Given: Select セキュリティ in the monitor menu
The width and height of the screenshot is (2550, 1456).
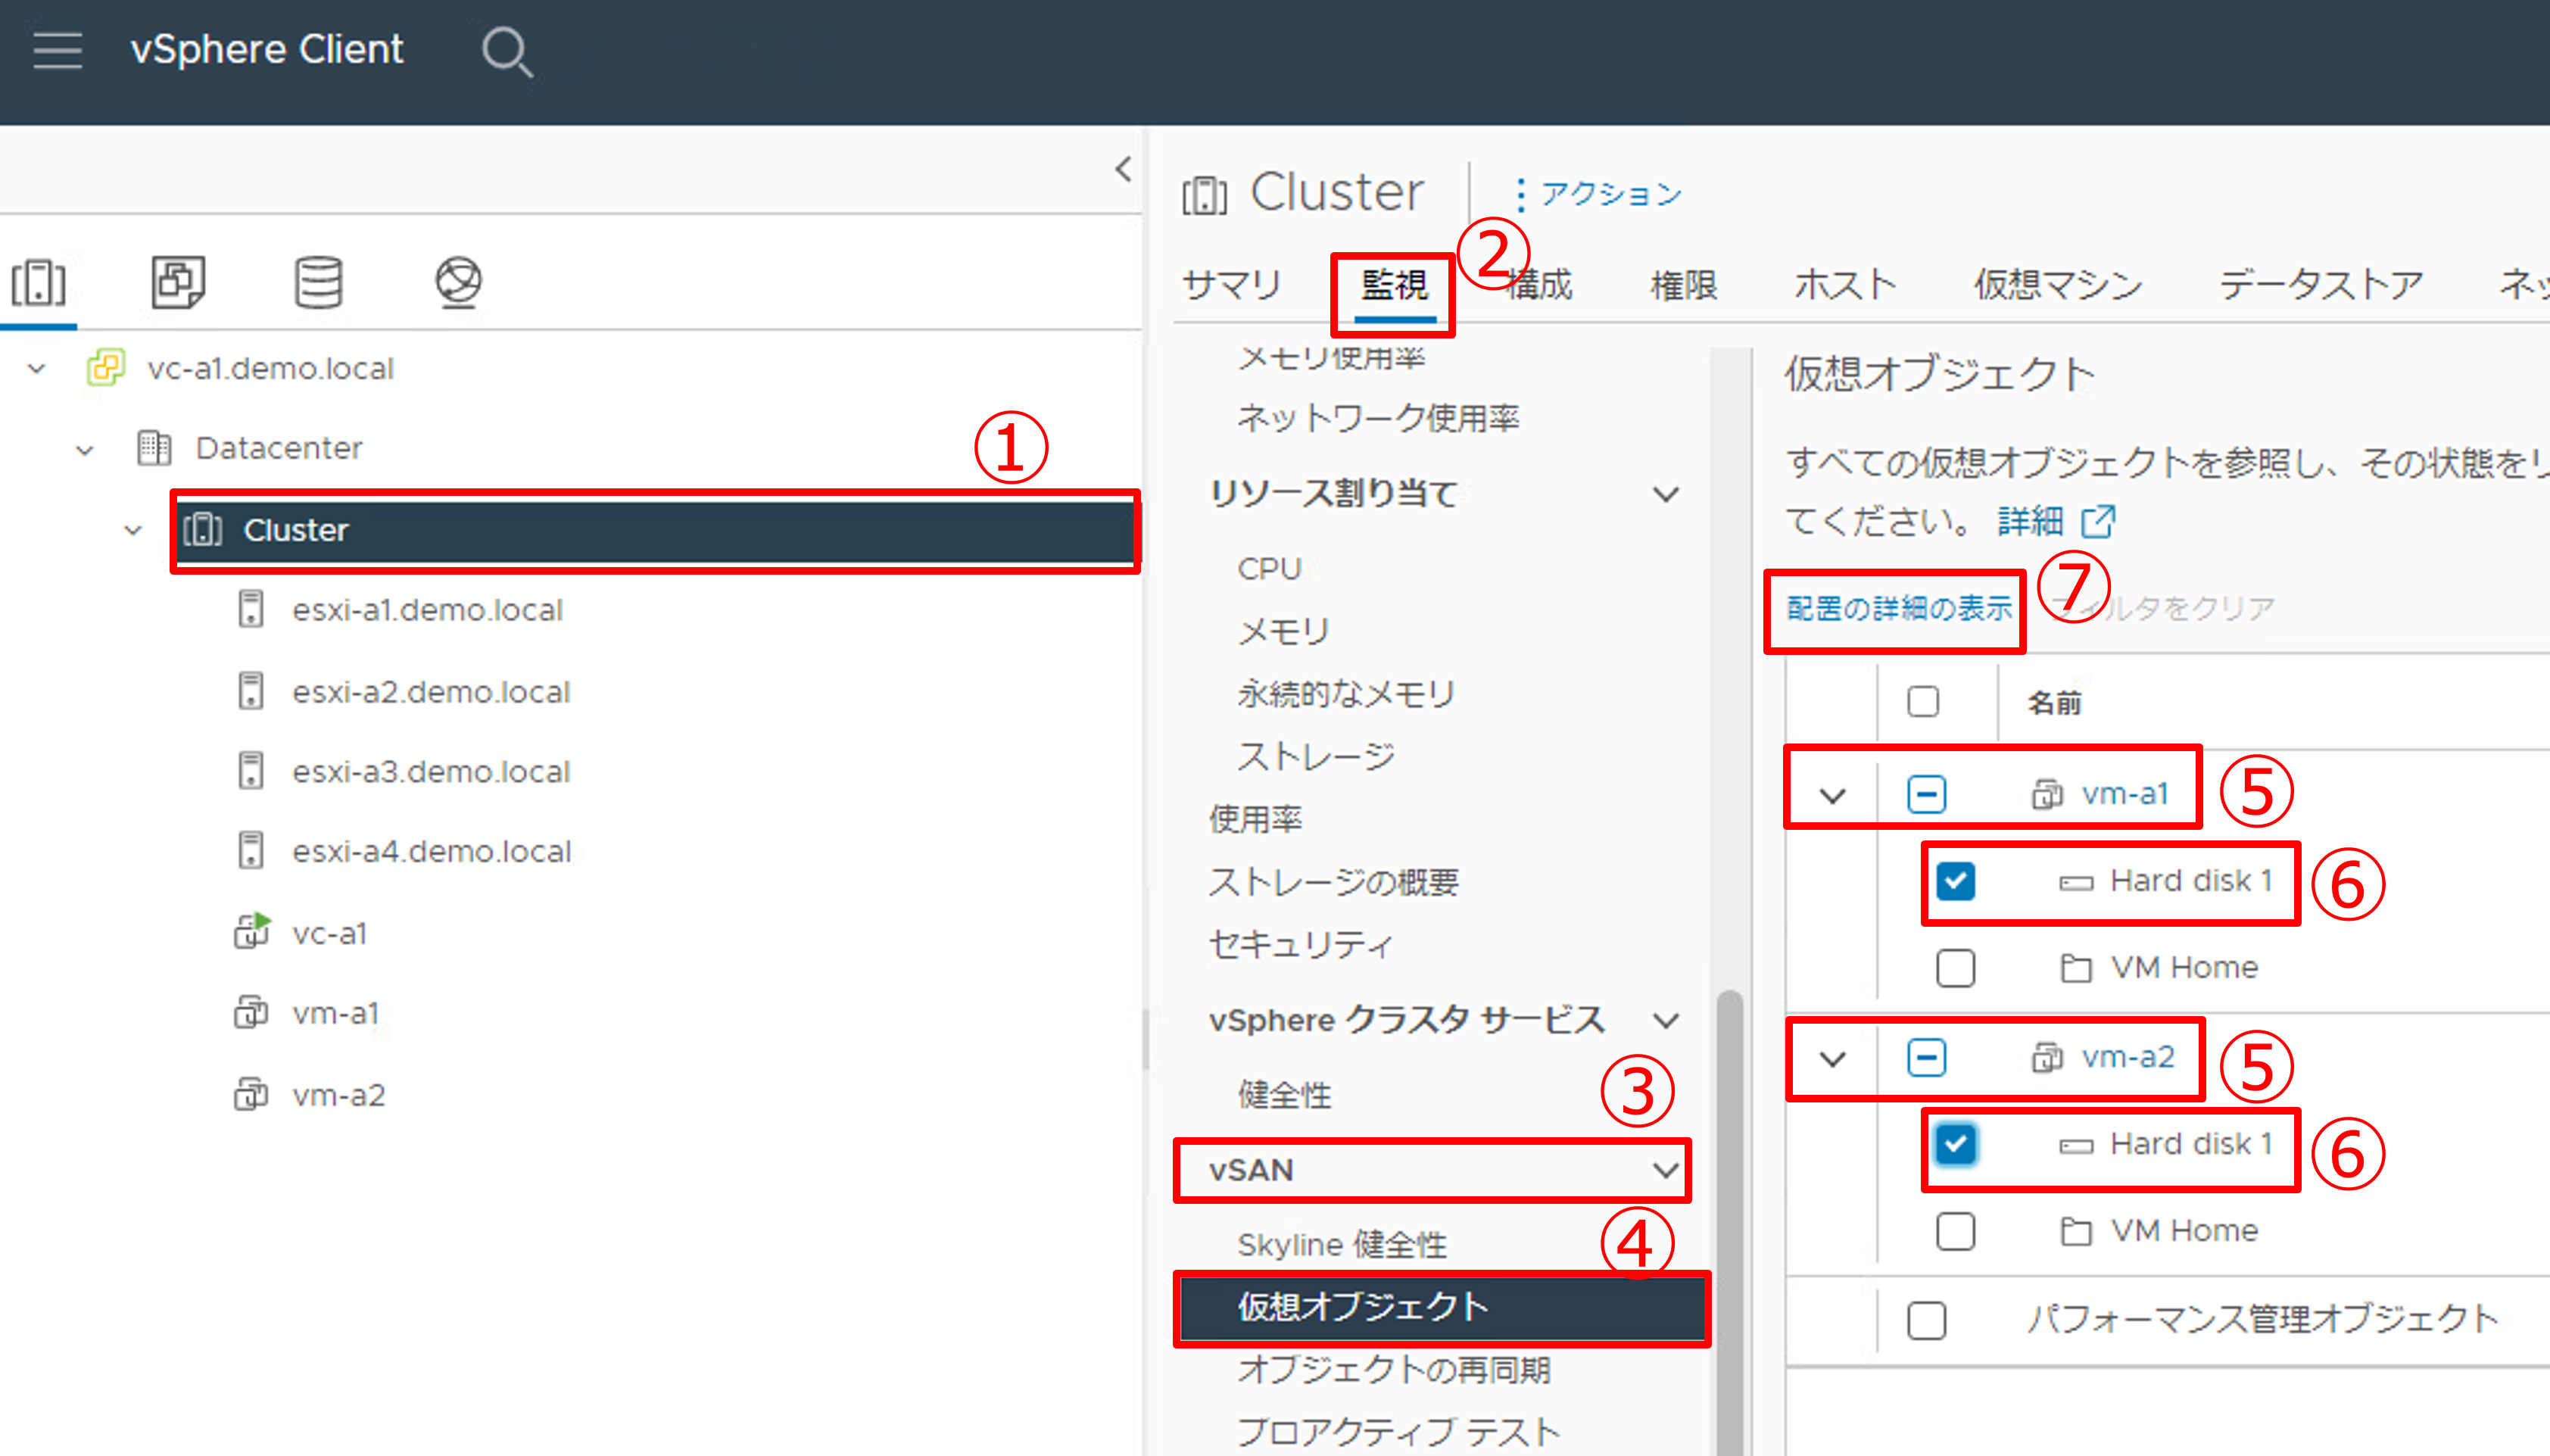Looking at the screenshot, I should [1299, 944].
